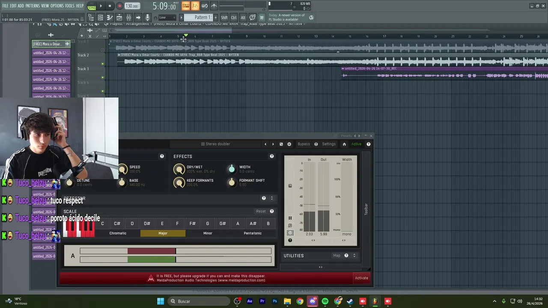This screenshot has height=308, width=548.
Task: Click the Windows Start button
Action: [x=161, y=301]
